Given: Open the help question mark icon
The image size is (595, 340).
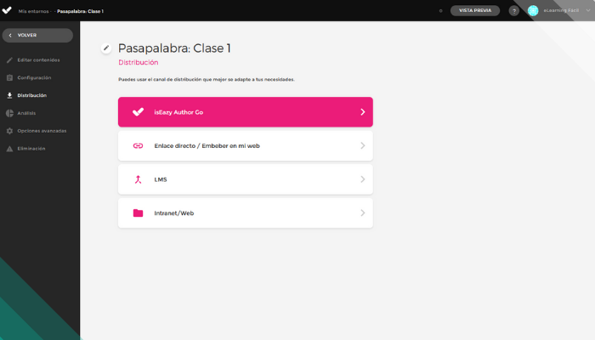Looking at the screenshot, I should [x=513, y=10].
